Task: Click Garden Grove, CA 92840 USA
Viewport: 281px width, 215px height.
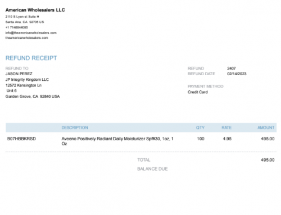Action: [33, 97]
